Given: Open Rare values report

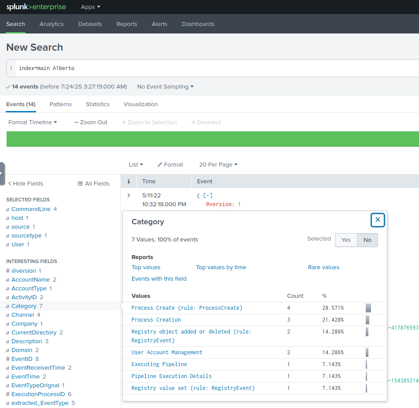Looking at the screenshot, I should point(323,267).
